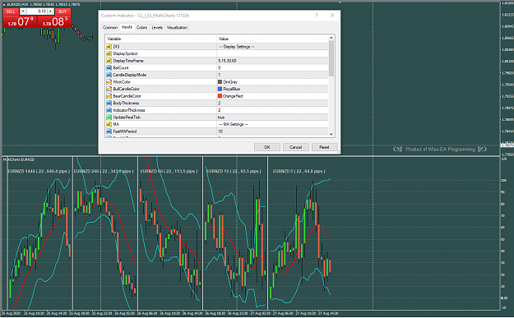Switch to the Colors tab

click(x=141, y=27)
